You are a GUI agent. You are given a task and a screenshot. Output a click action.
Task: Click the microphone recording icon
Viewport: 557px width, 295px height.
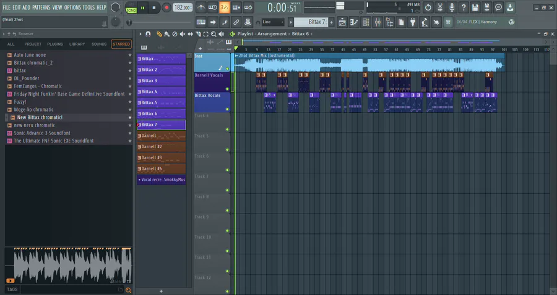point(452,7)
